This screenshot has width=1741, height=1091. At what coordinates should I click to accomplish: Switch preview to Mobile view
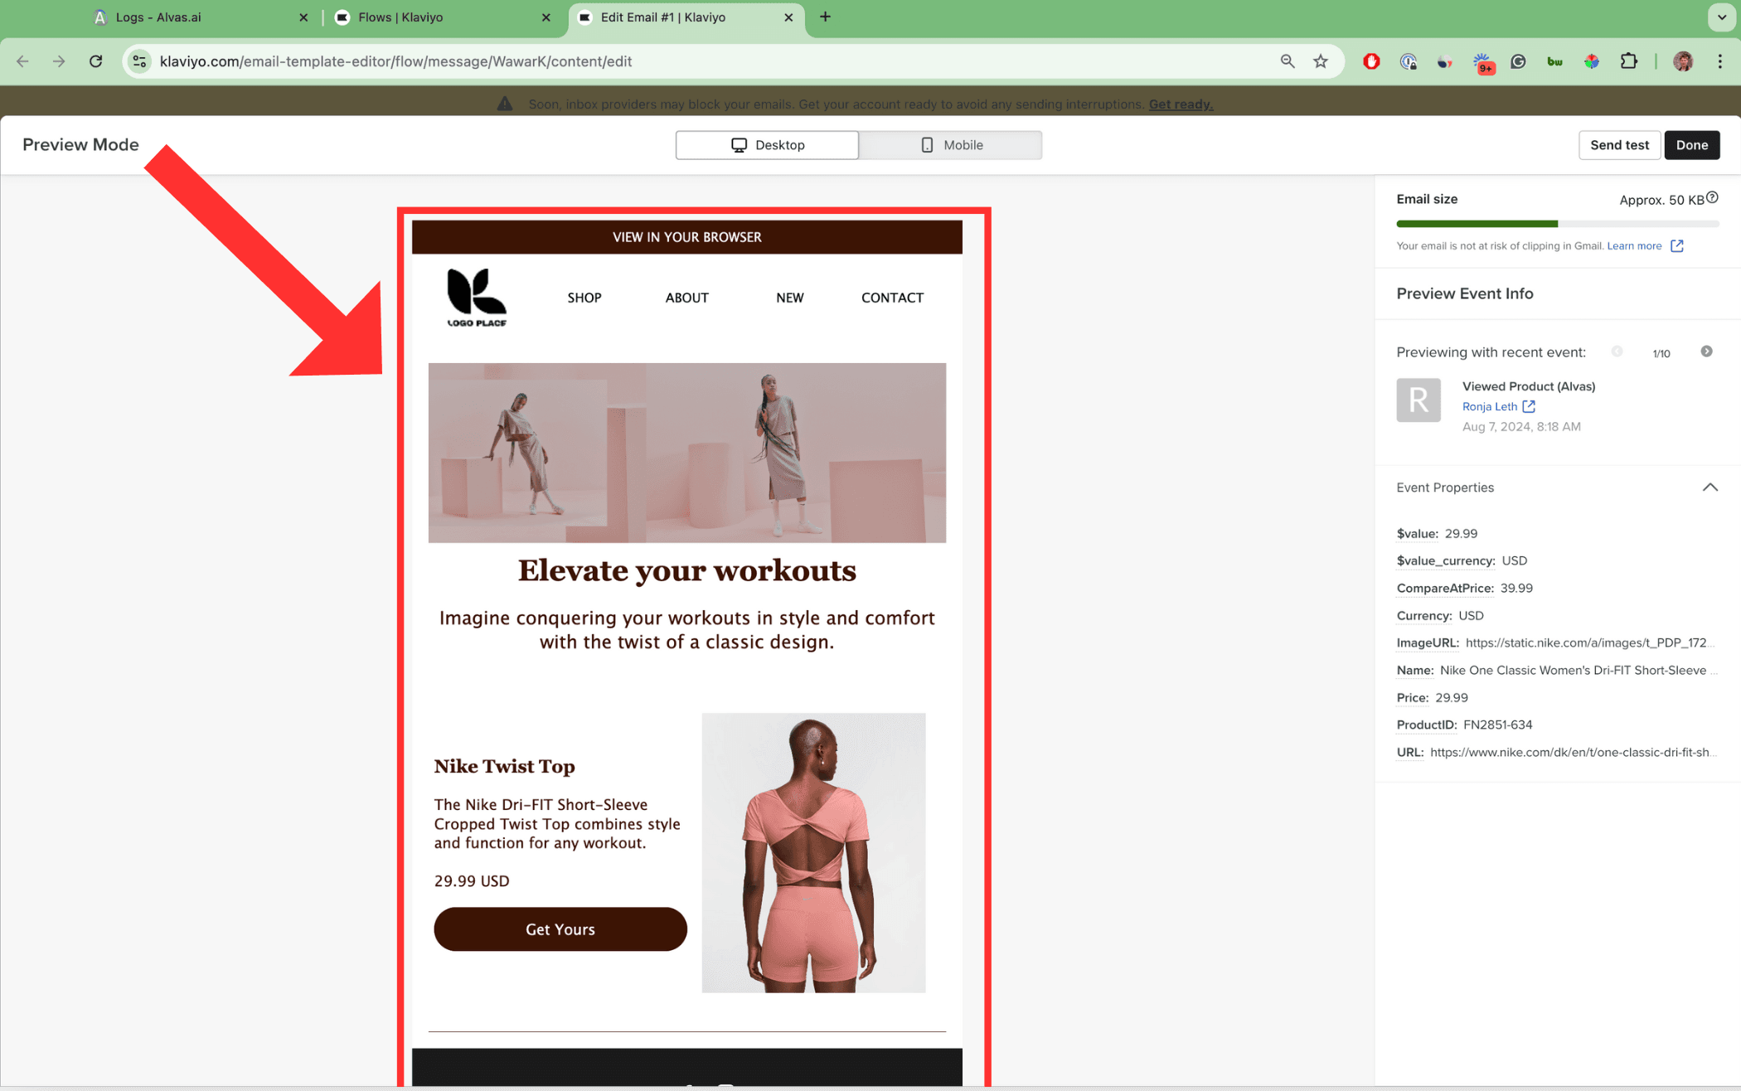click(x=951, y=145)
